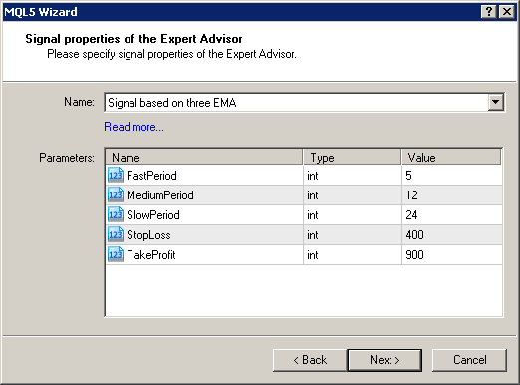Screen dimensions: 520x385
Task: Click the TakeProfit value 900
Action: 414,255
